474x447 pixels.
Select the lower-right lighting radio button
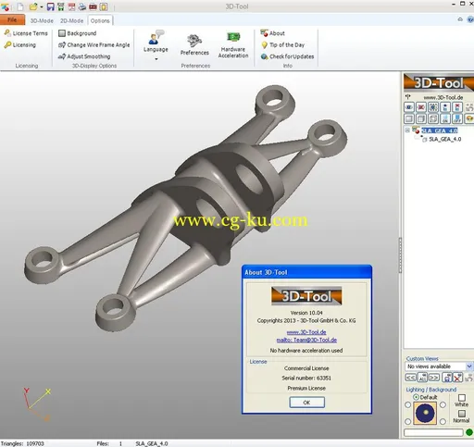coord(443,421)
